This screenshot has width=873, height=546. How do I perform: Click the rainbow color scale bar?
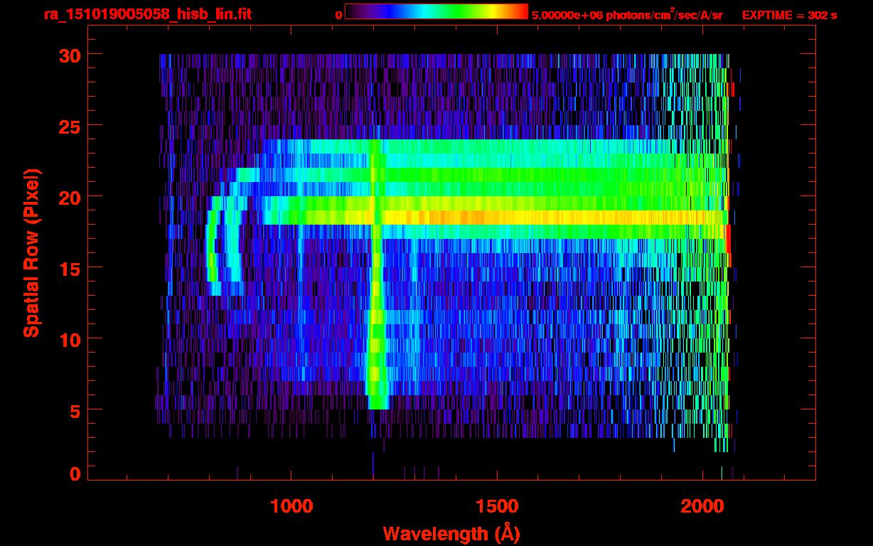[436, 11]
